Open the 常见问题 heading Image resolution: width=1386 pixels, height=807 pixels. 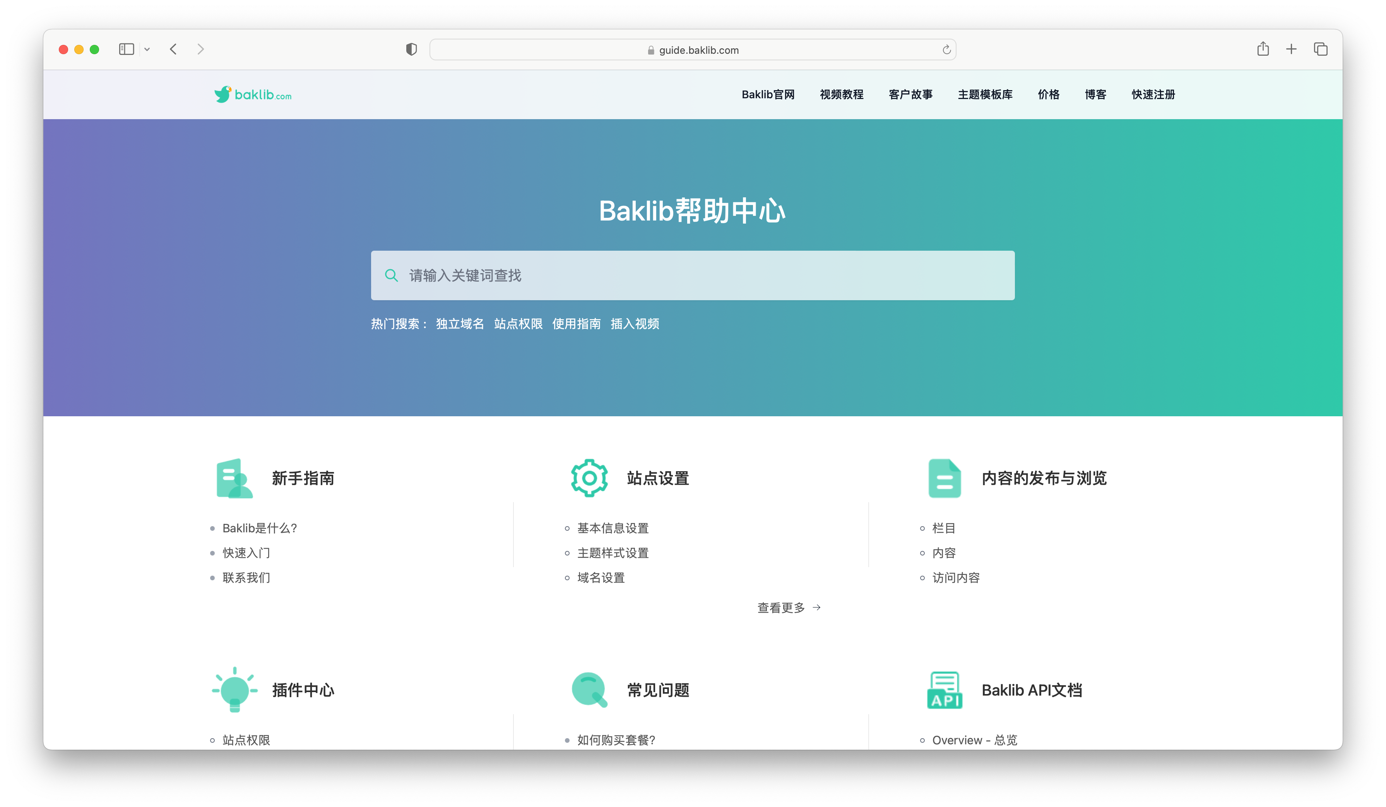(x=658, y=690)
